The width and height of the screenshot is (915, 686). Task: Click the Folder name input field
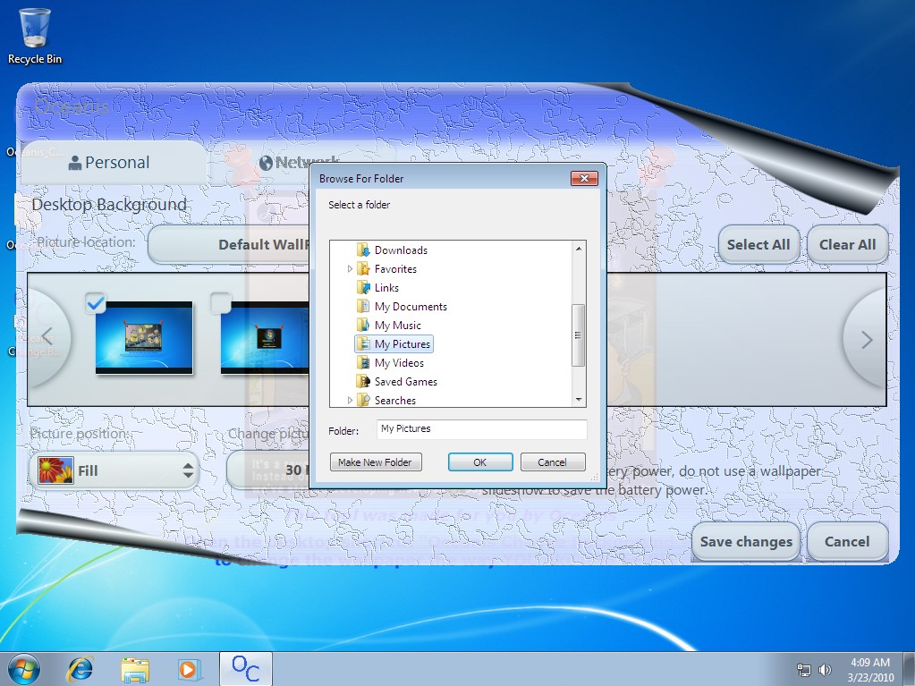click(x=481, y=429)
